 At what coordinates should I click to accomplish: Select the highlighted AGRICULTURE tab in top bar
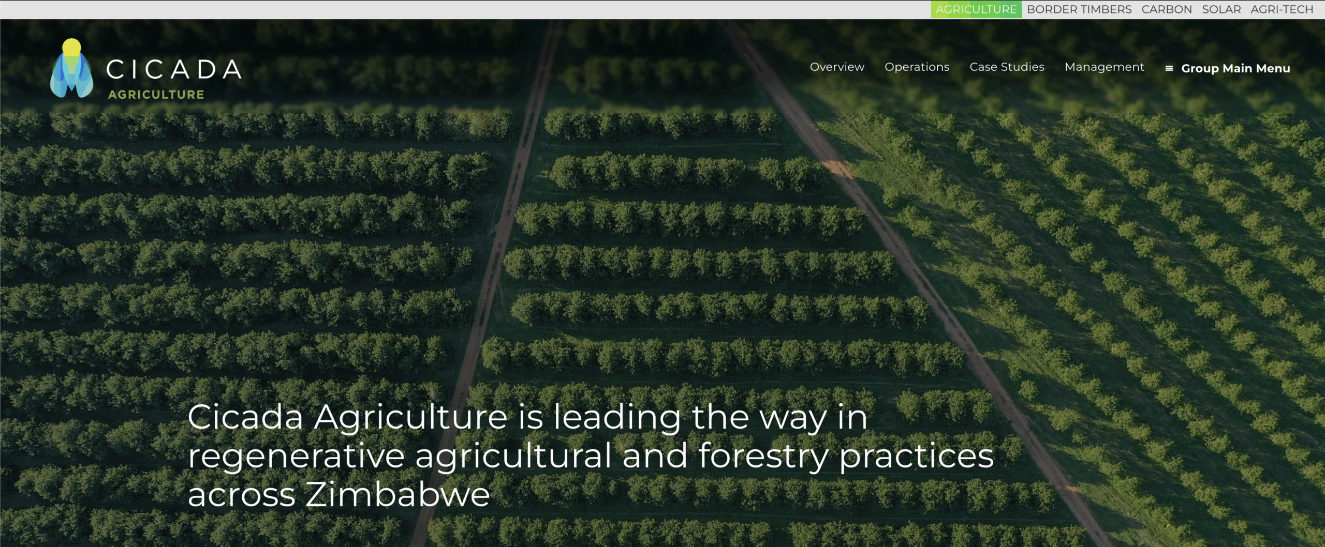tap(976, 9)
